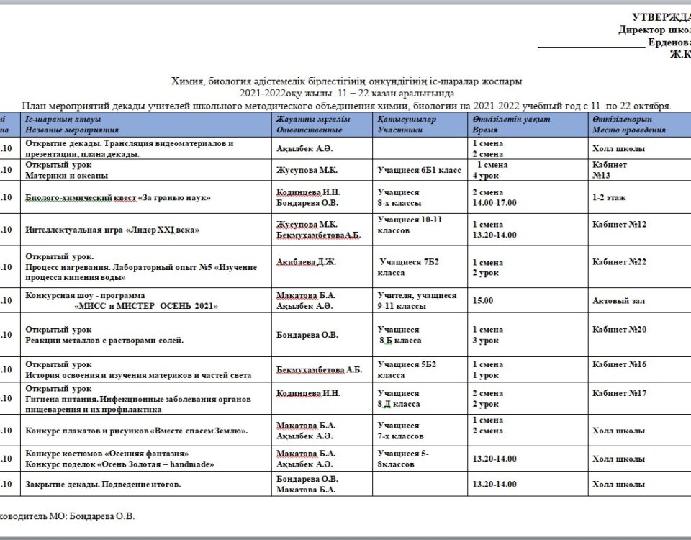Click the "Время" column header cell

pyautogui.click(x=484, y=130)
